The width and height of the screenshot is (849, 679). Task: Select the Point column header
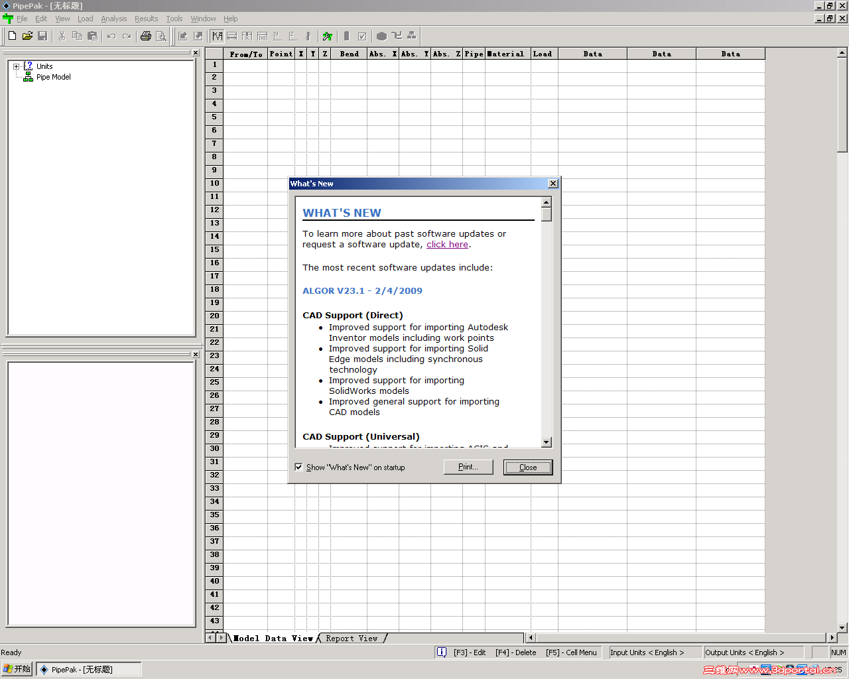(x=281, y=54)
